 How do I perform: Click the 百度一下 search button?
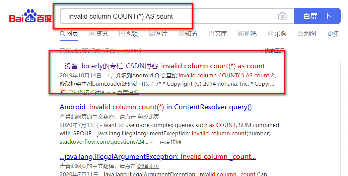click(318, 16)
